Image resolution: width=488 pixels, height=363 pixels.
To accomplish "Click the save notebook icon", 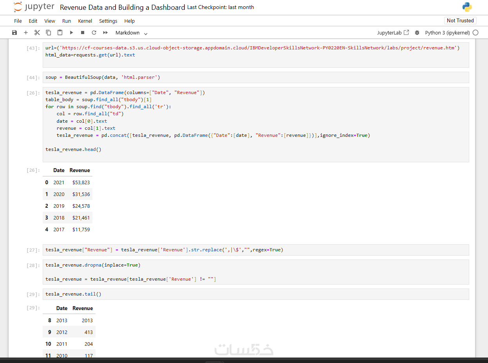I will (x=14, y=33).
